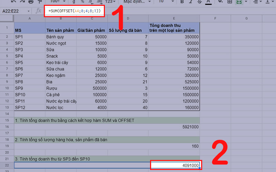Click cell SP1

tap(30, 37)
